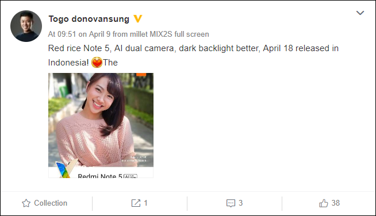Click the yellow verified V badge
The height and width of the screenshot is (216, 376).
(x=138, y=19)
